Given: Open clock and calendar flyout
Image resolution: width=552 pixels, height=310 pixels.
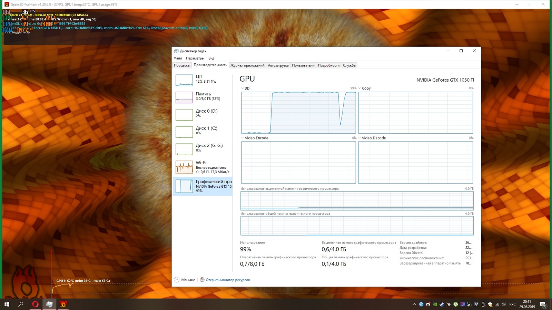Looking at the screenshot, I should 527,304.
